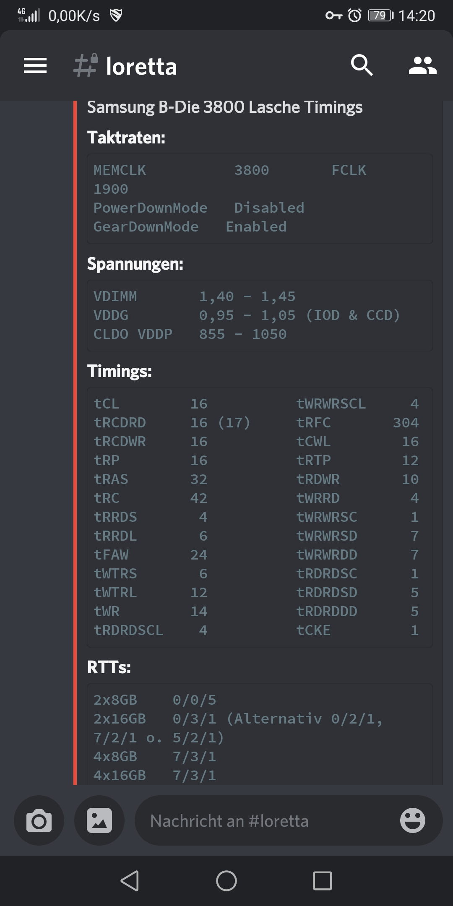
Task: Tap the camera icon to take a photo
Action: tap(39, 820)
